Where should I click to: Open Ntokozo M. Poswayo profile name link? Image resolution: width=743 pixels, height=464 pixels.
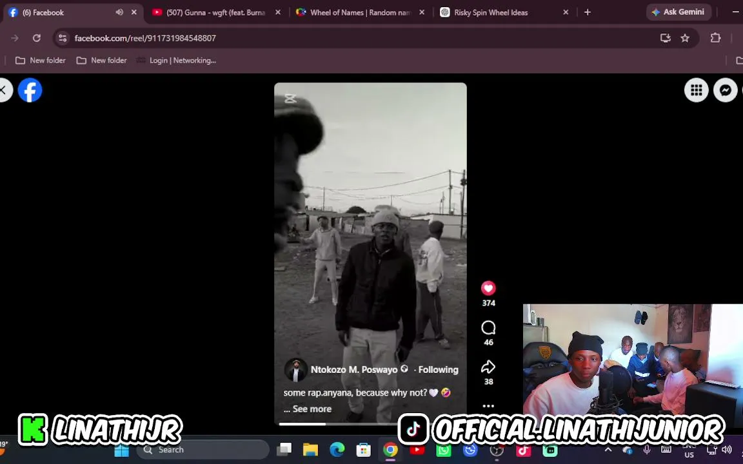click(x=354, y=369)
